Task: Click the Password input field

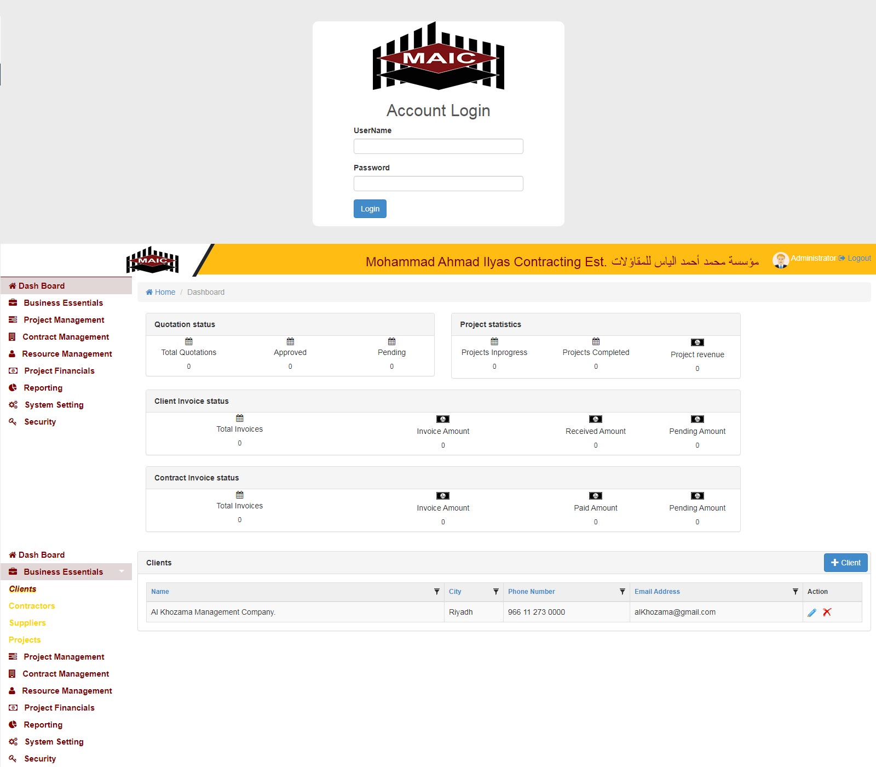Action: tap(438, 184)
